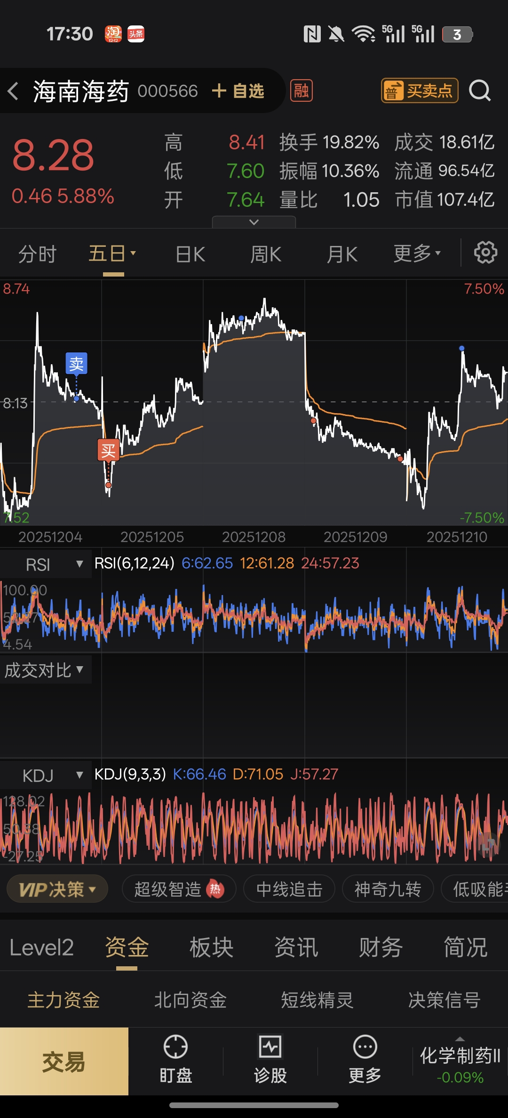Open the VIP决策 dropdown
Image resolution: width=508 pixels, height=1118 pixels.
(57, 889)
